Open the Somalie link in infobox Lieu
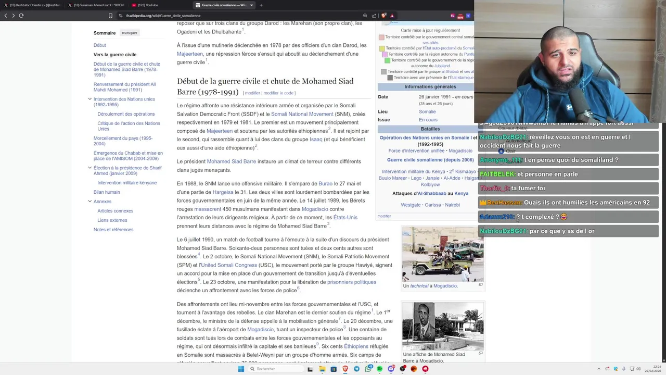Screen dimensions: 666x375 tap(427, 111)
